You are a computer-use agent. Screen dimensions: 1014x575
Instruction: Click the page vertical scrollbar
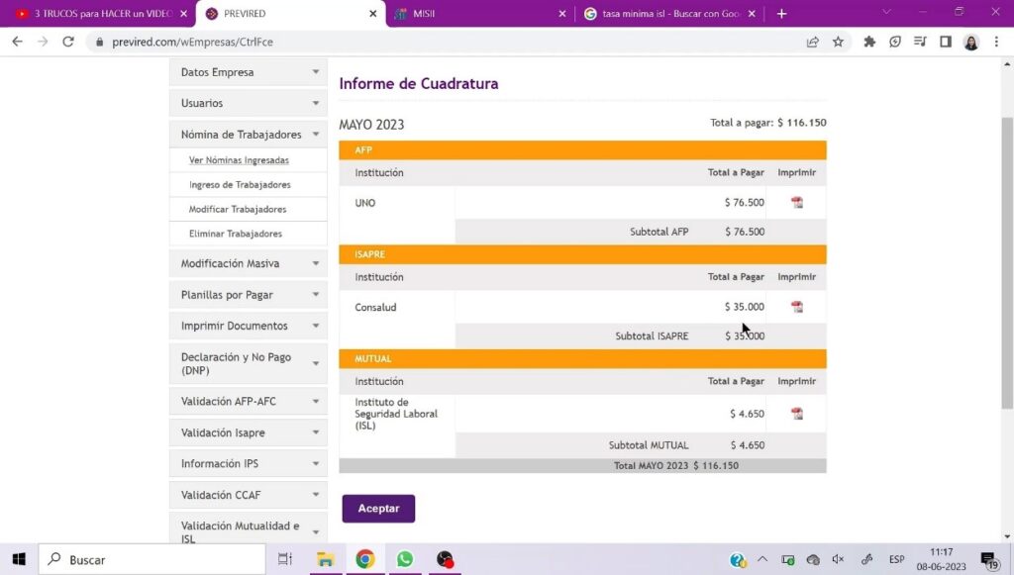pyautogui.click(x=1007, y=262)
